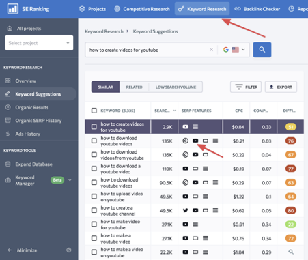Open the Backlink Checker tool
Screen dimensions: 308x260
coord(257,9)
